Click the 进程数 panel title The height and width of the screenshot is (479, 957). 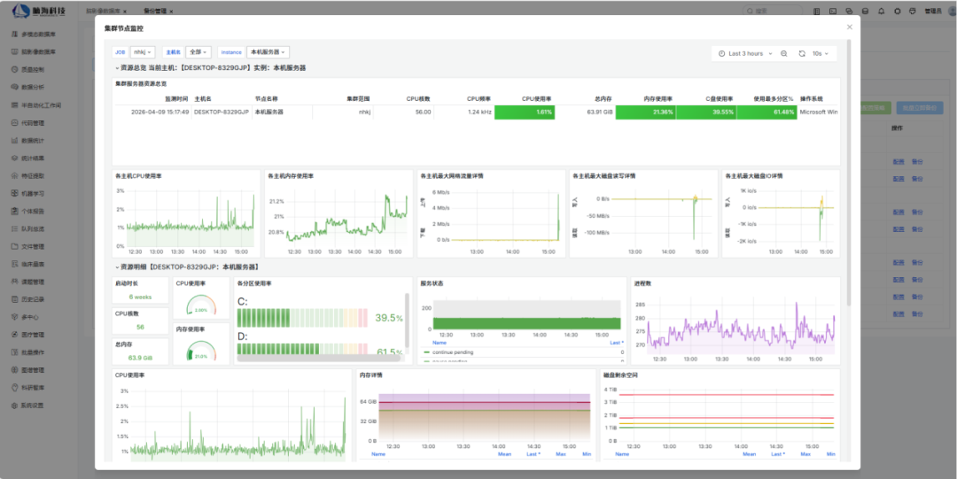point(643,283)
